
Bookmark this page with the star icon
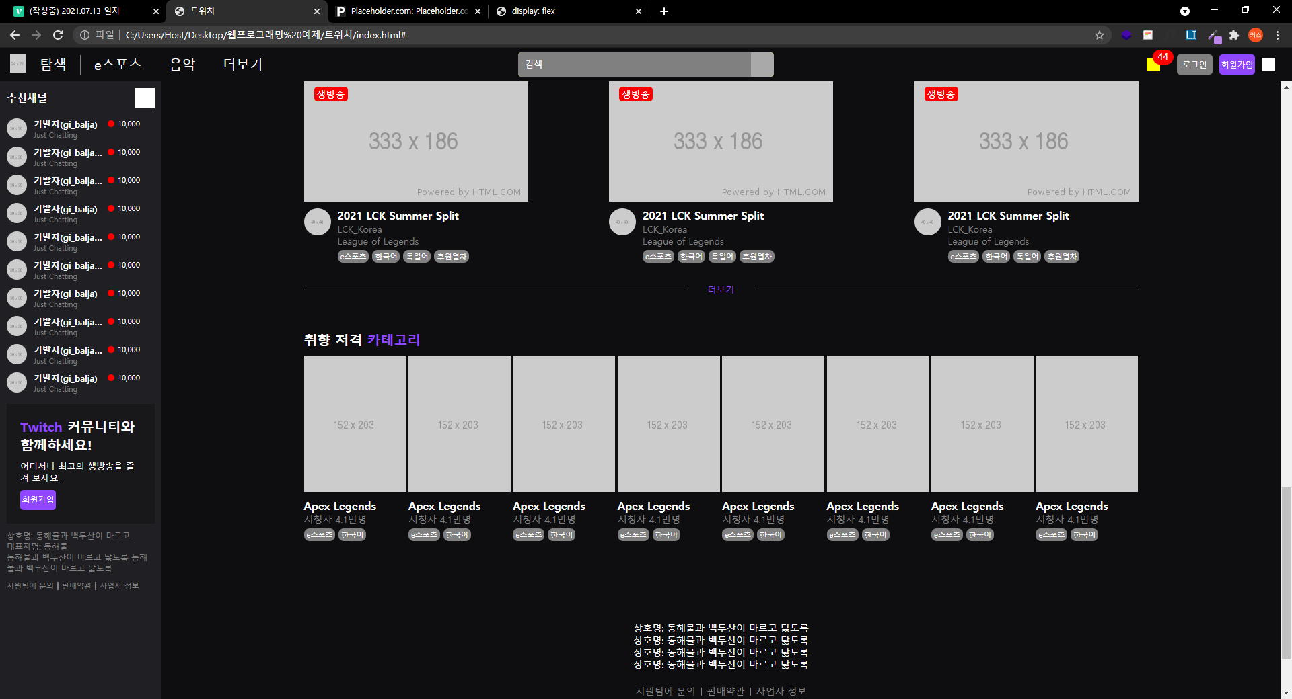(x=1100, y=35)
